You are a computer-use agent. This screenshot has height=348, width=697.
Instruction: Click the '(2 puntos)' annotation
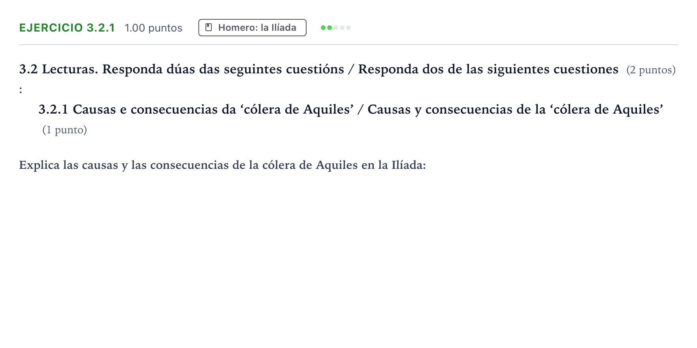(x=651, y=70)
